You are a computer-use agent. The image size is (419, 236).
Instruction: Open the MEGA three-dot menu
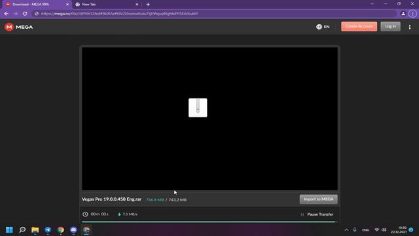(410, 27)
